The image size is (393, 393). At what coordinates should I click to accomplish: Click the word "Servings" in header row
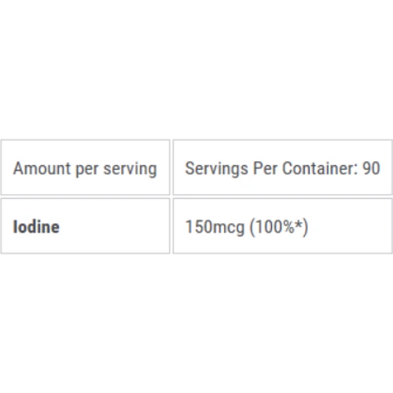click(216, 169)
